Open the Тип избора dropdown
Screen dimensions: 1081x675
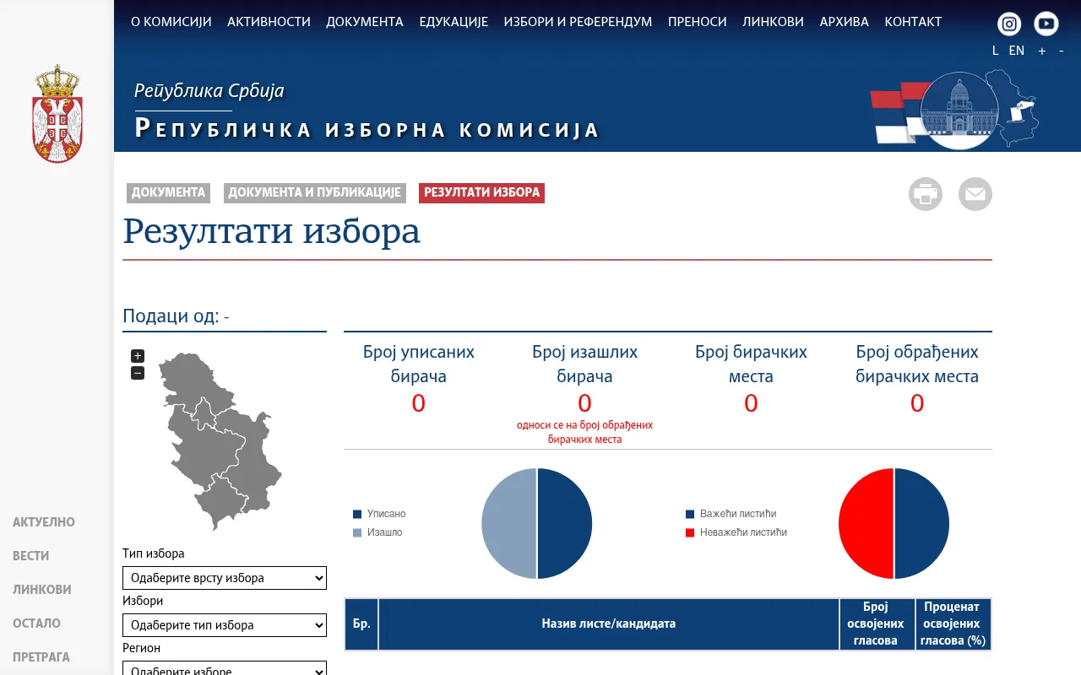click(225, 578)
